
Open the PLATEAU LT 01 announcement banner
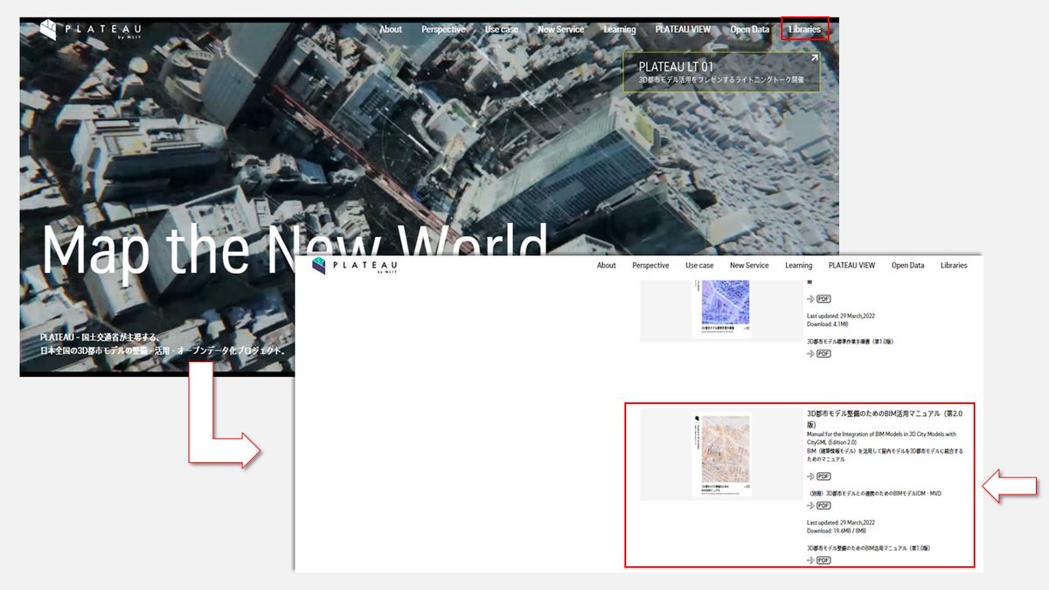tap(722, 72)
